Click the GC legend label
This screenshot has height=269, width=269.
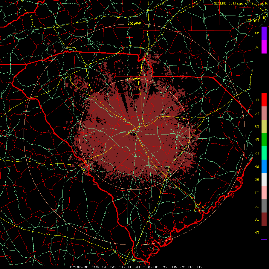[x=256, y=206]
